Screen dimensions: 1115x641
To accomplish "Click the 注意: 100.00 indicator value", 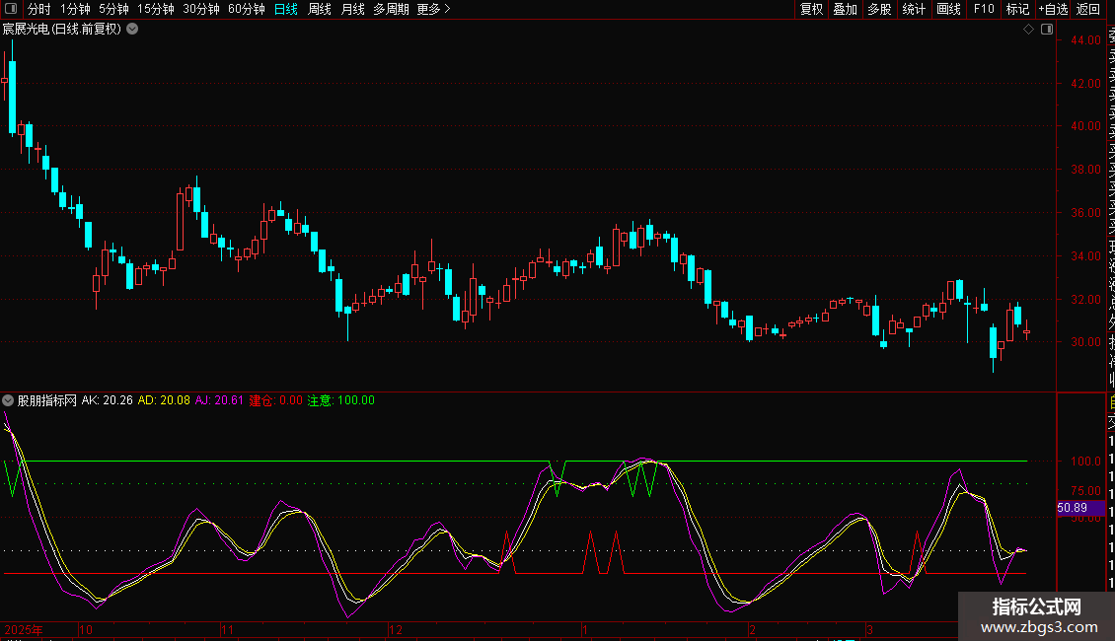I will [x=340, y=400].
